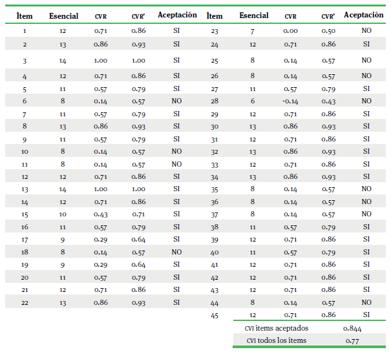This screenshot has width=391, height=352.
Task: Select the Esencial value 7 for item 23
Action: 253,31
